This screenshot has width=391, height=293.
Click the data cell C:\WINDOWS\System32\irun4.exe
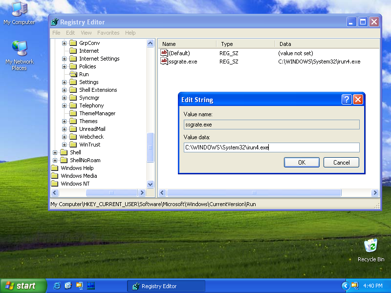(319, 62)
